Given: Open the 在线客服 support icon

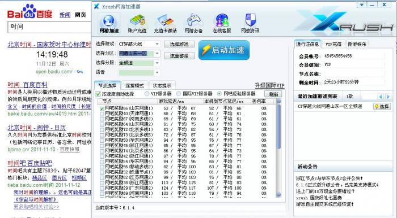Looking at the screenshot, I should (x=222, y=24).
